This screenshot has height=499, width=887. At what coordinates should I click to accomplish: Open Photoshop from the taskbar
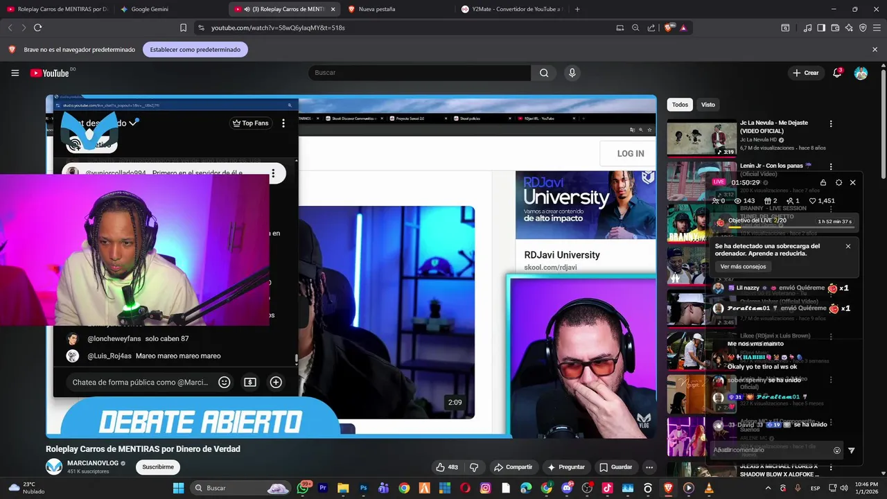click(364, 488)
